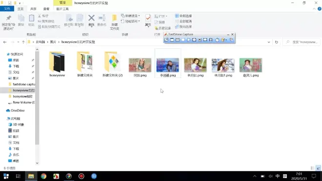Switch to the View (查看) tab
Viewport: 322px width, 181px height.
46,9
